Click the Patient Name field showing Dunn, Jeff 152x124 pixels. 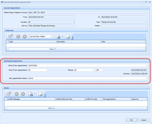click(88, 12)
